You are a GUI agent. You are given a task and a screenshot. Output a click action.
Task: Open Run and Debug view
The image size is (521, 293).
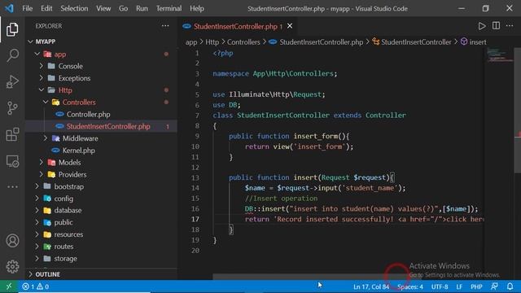pyautogui.click(x=12, y=81)
